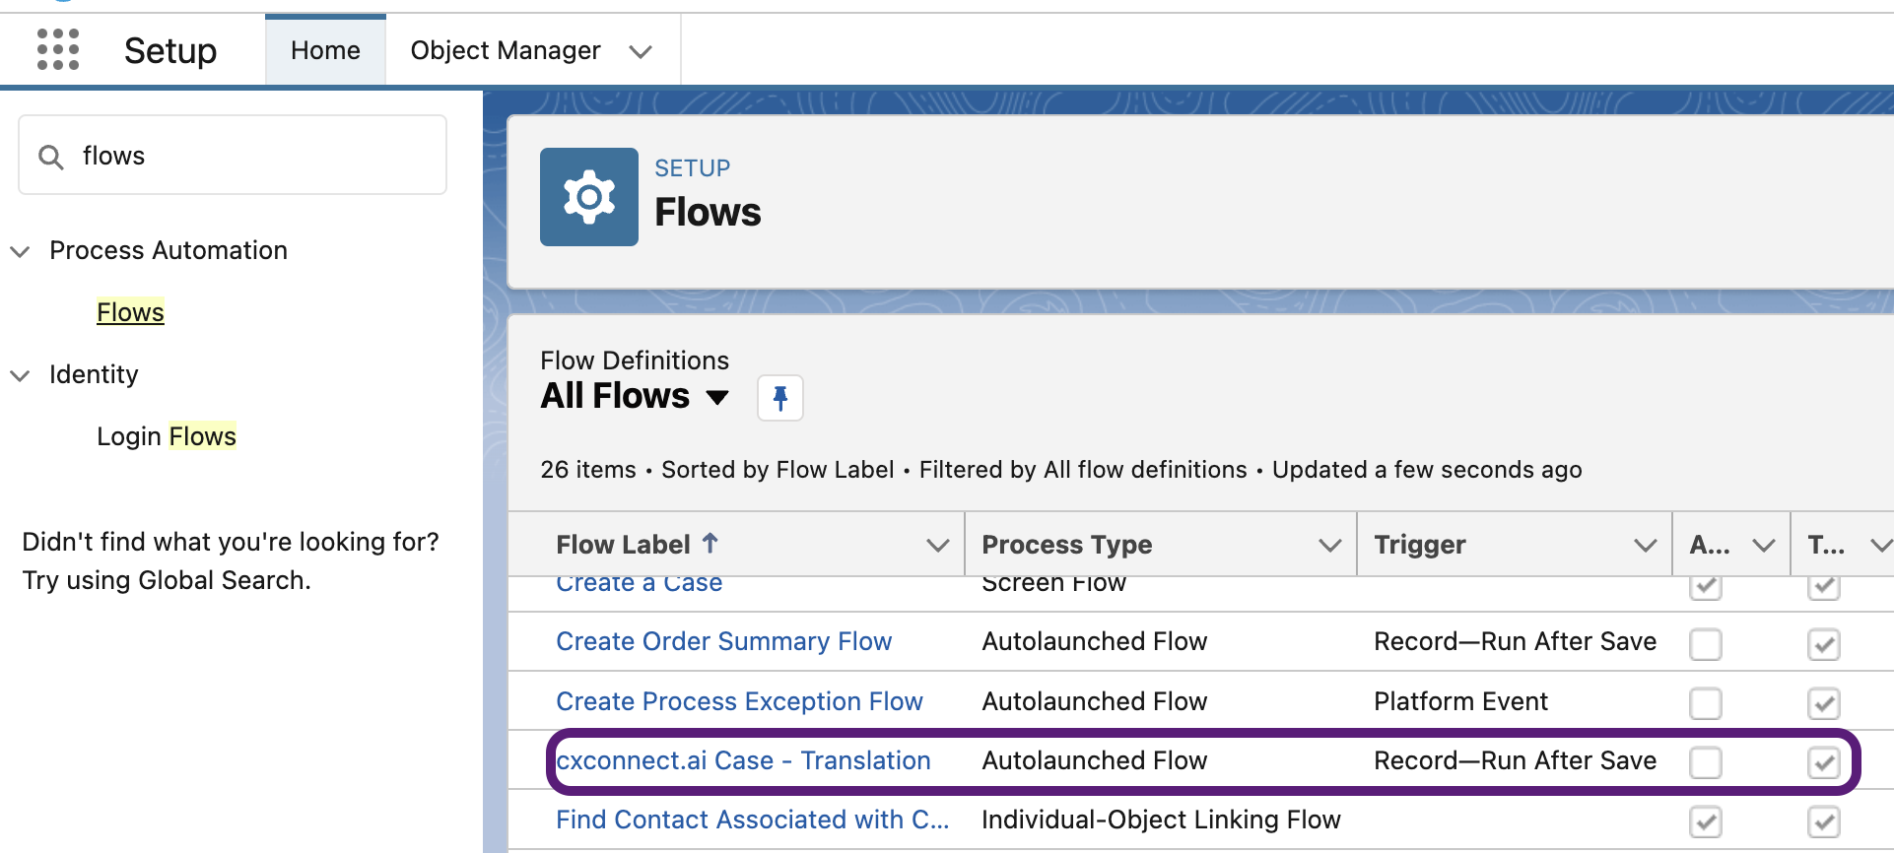Open the Object Manager tab dropdown chevron
1894x853 pixels.
[x=641, y=51]
